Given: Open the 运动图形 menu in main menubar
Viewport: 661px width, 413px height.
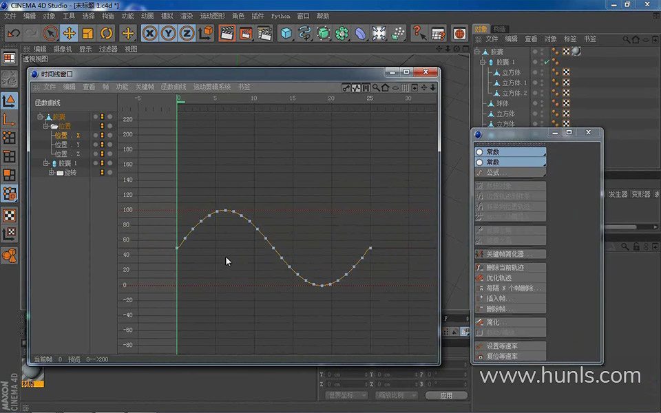Looking at the screenshot, I should click(212, 16).
